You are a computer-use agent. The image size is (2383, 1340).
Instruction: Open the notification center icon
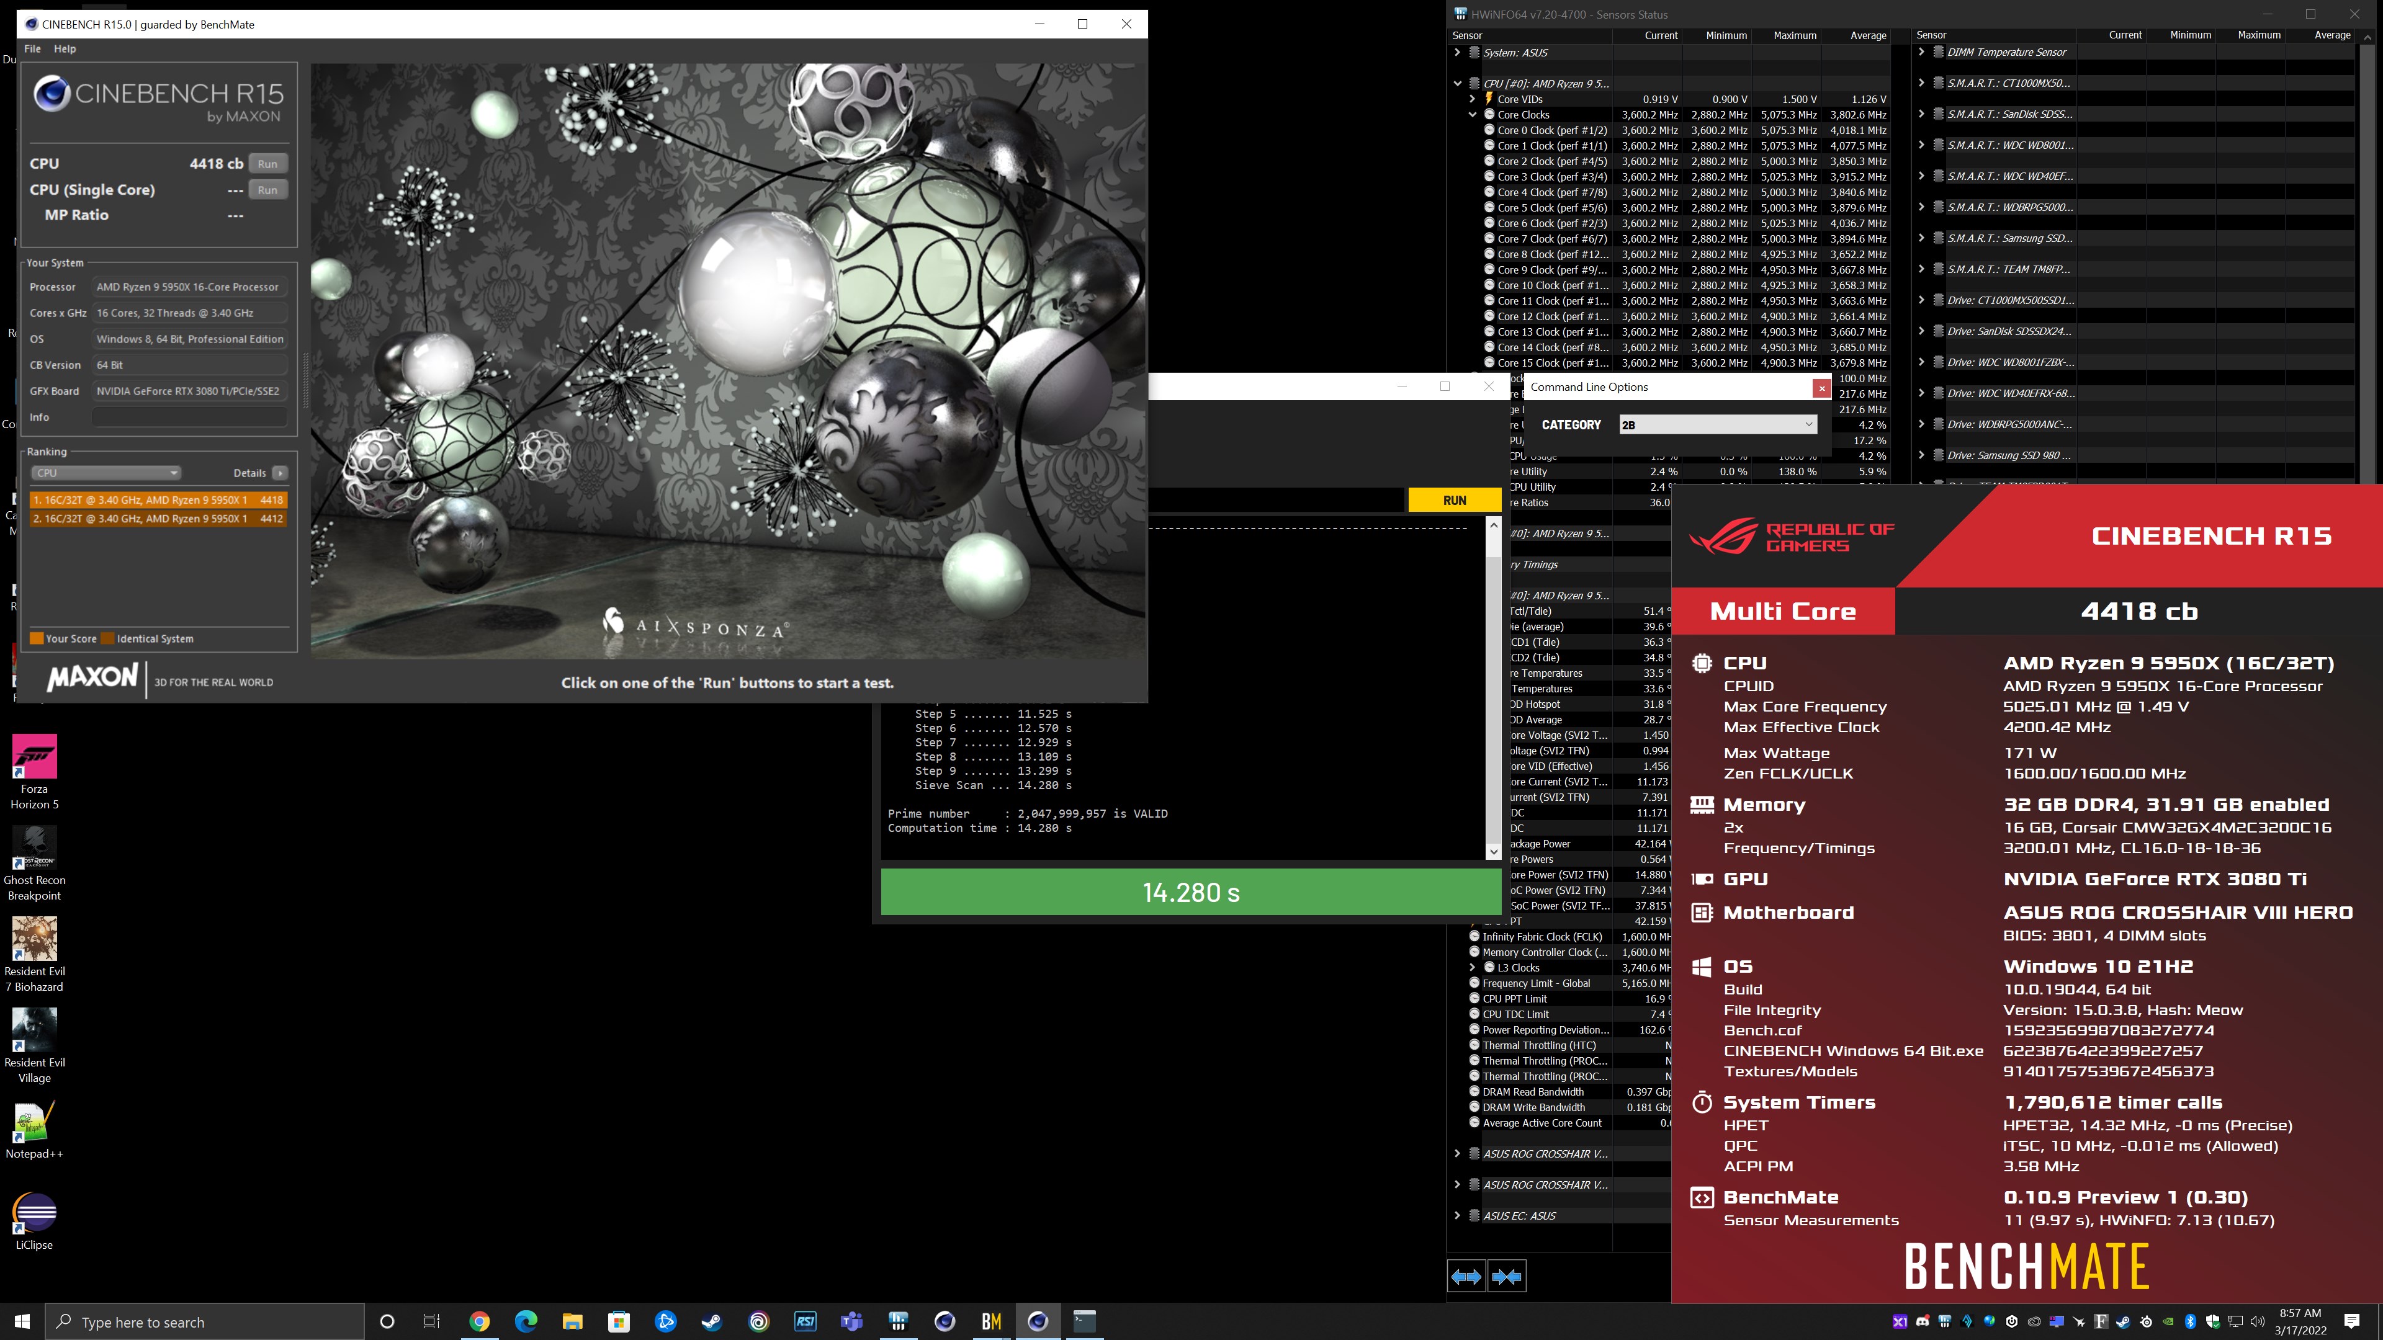coord(2351,1321)
